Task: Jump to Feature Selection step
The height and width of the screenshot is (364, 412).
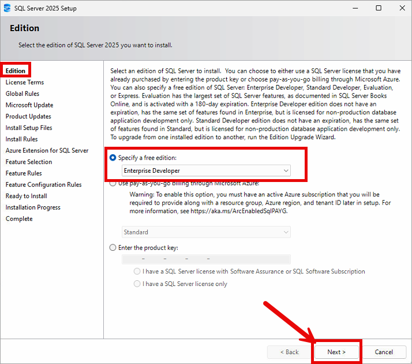Action: pyautogui.click(x=29, y=162)
